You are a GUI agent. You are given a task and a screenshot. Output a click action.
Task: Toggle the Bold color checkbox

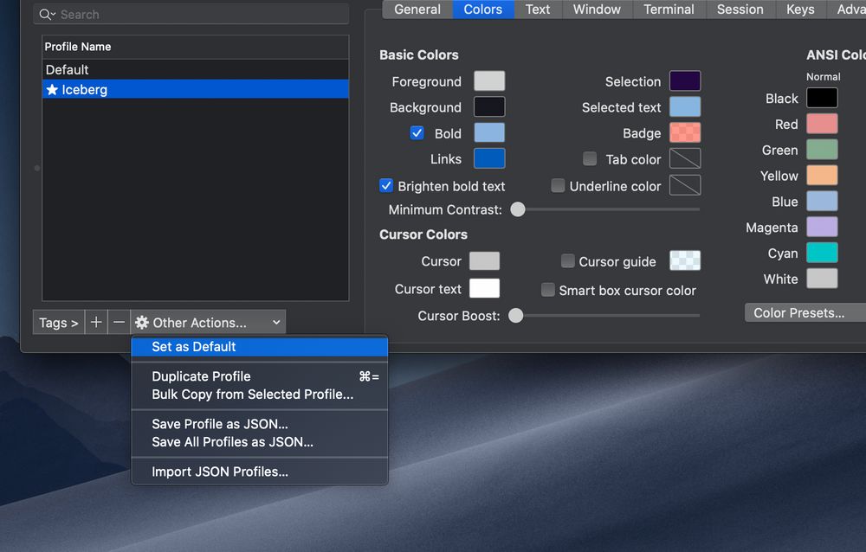point(417,133)
